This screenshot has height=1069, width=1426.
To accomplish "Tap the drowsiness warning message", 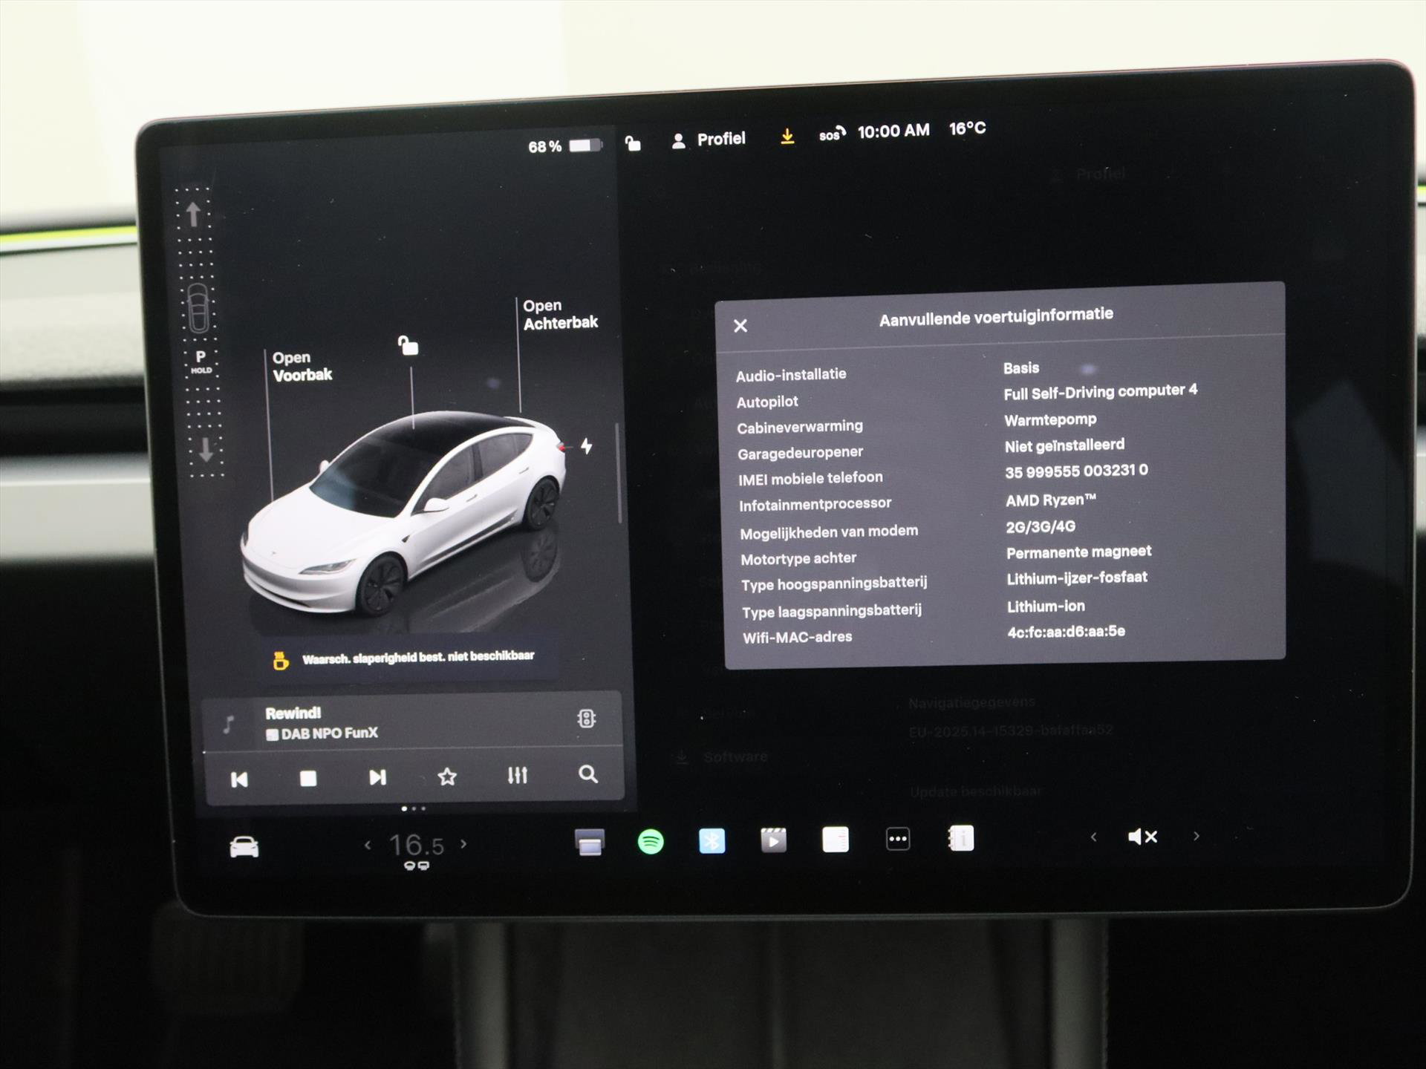I will click(x=418, y=657).
